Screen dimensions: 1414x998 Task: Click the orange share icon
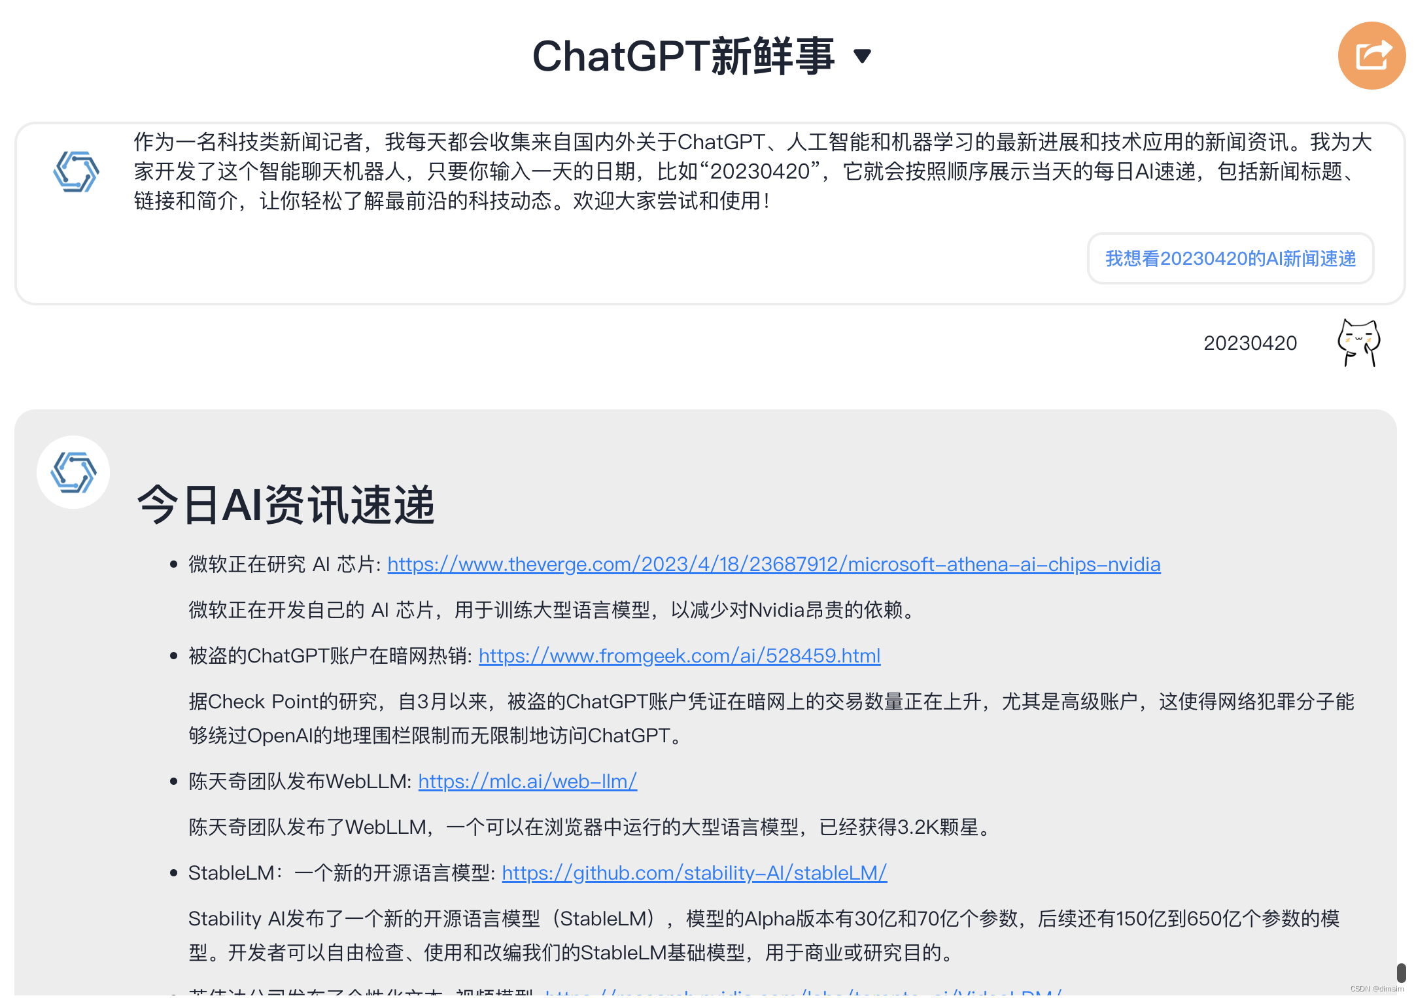click(1371, 56)
